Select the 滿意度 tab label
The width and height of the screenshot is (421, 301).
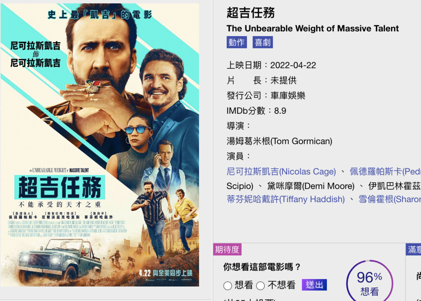(414, 250)
